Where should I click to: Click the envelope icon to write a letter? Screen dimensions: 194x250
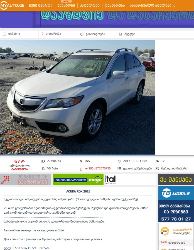157,169
